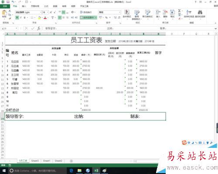Viewport: 218px width, 174px height.
Task: Click the Percent Style icon
Action: [106, 17]
